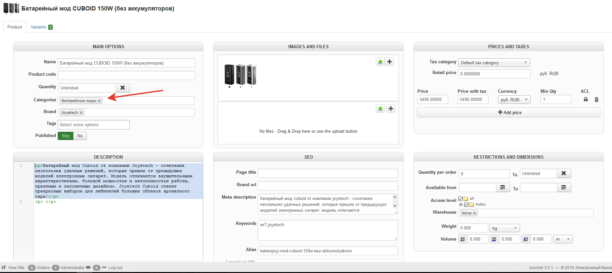Screen dimensions: 612x273
Task: Remove the Батарейные моды category tag
Action: point(100,101)
